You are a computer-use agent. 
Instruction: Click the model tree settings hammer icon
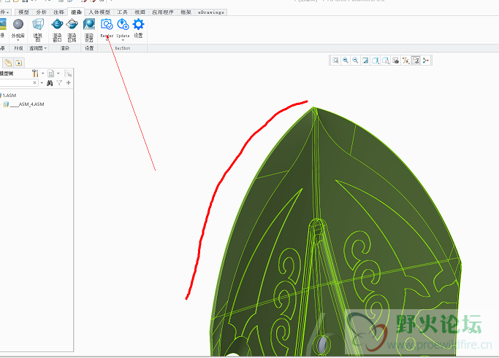35,74
